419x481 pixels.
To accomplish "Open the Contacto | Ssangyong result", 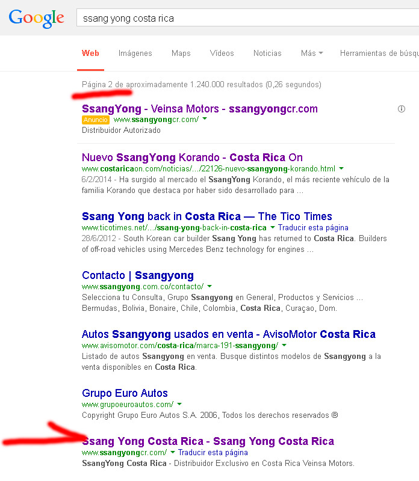I will pyautogui.click(x=138, y=275).
